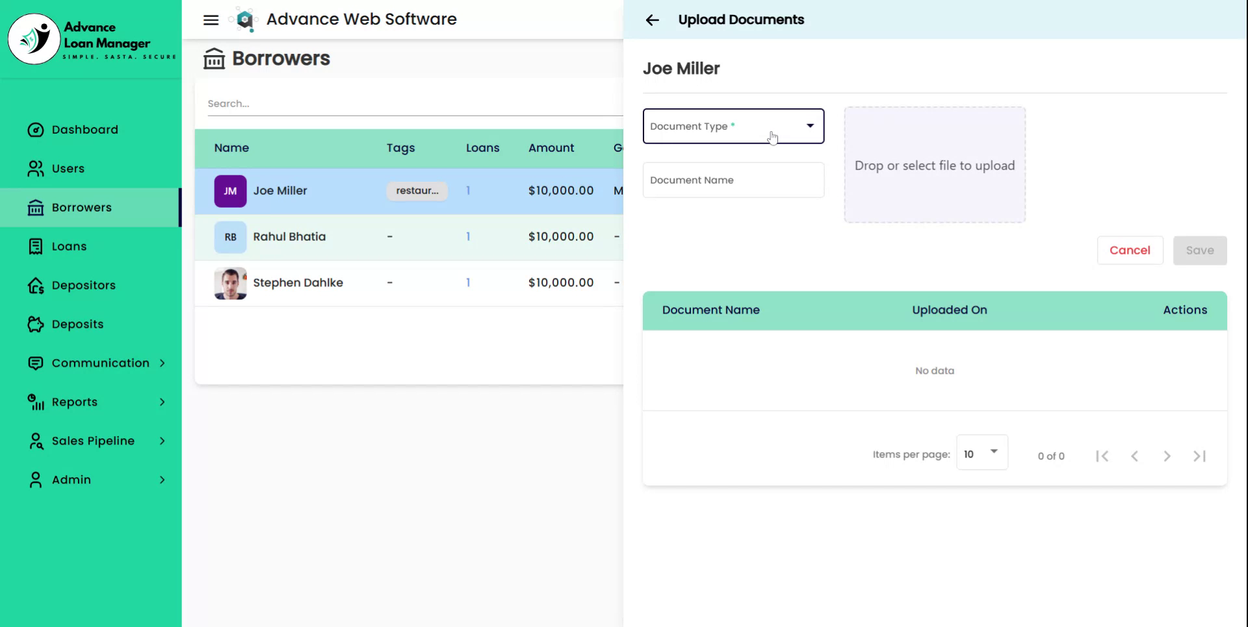Screen dimensions: 1248x627
Task: Go to the next documents page
Action: coord(1167,456)
